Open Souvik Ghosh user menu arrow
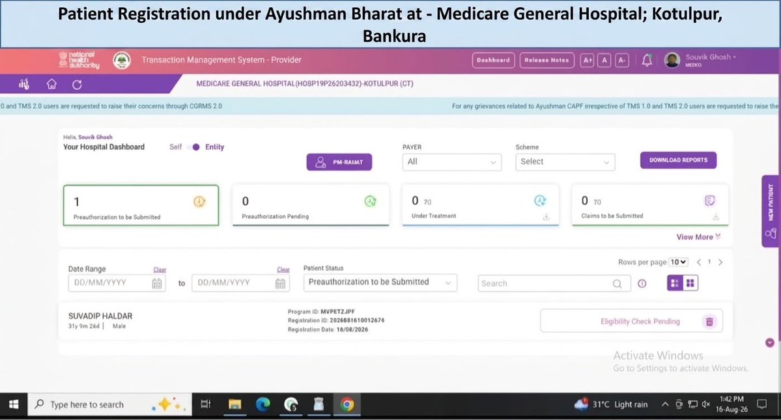 tap(734, 57)
